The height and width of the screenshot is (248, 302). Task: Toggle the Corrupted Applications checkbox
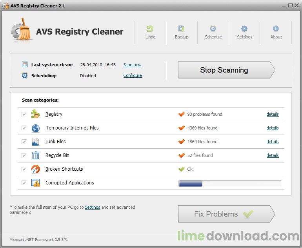(24, 183)
